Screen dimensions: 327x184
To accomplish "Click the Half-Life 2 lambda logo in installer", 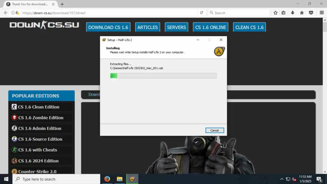I will point(219,51).
